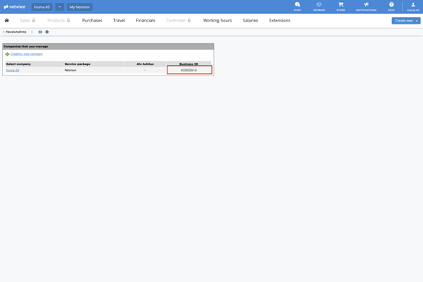
Task: Open the locked Products menu
Action: tap(59, 21)
